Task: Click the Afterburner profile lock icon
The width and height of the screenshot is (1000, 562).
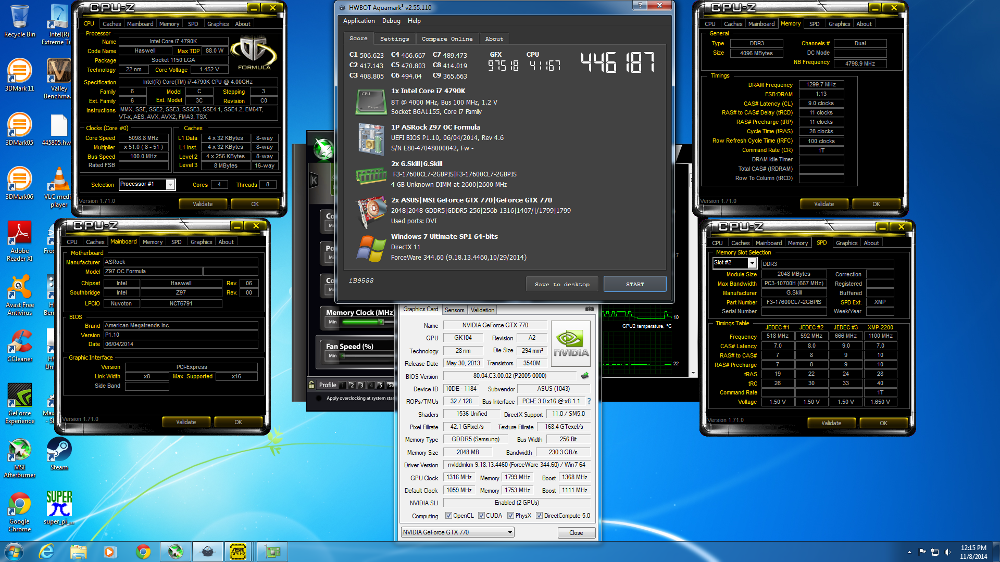Action: (x=311, y=385)
